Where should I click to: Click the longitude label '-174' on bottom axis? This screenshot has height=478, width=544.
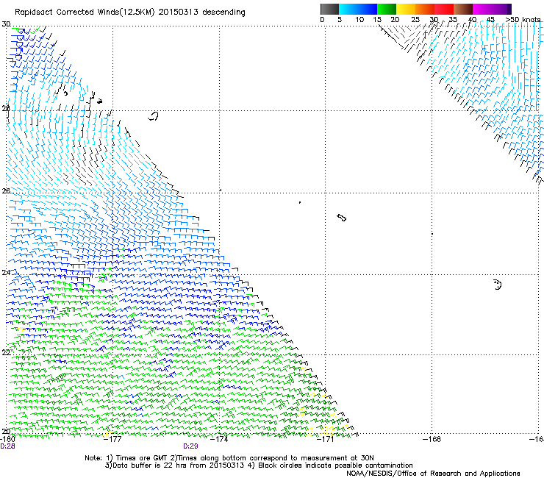(x=219, y=439)
